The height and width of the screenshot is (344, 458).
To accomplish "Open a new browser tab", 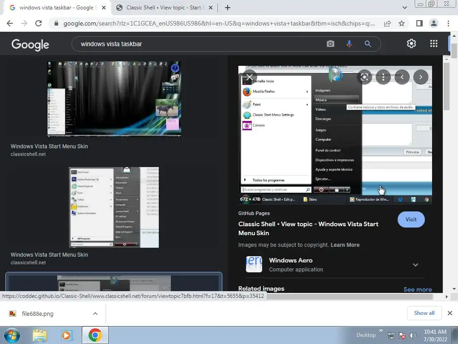I will click(x=228, y=8).
